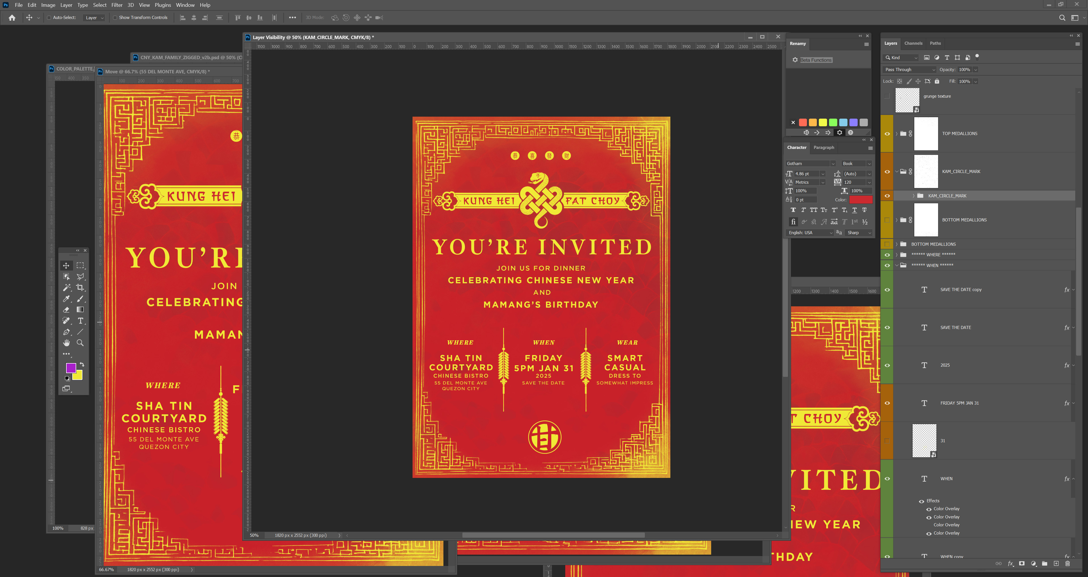
Task: Show the 31 smart object layer
Action: click(x=887, y=441)
